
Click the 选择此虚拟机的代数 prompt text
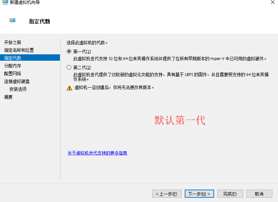[87, 43]
